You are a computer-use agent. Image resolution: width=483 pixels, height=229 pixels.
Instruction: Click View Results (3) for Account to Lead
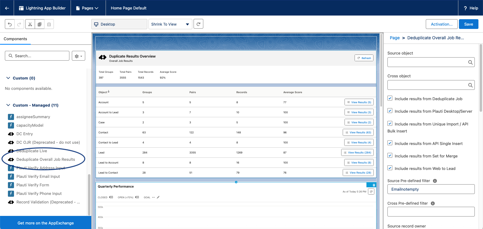(x=359, y=112)
